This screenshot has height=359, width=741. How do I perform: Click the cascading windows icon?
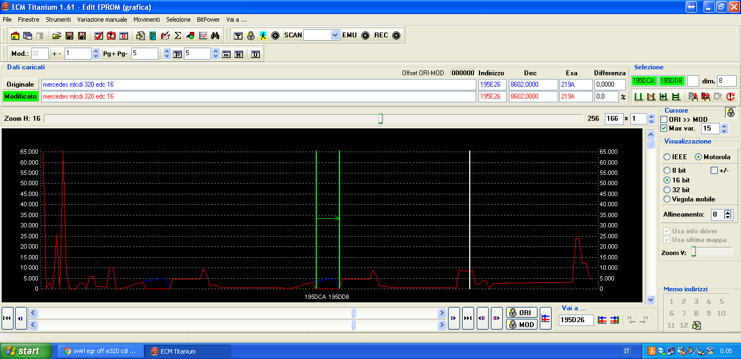click(x=28, y=36)
